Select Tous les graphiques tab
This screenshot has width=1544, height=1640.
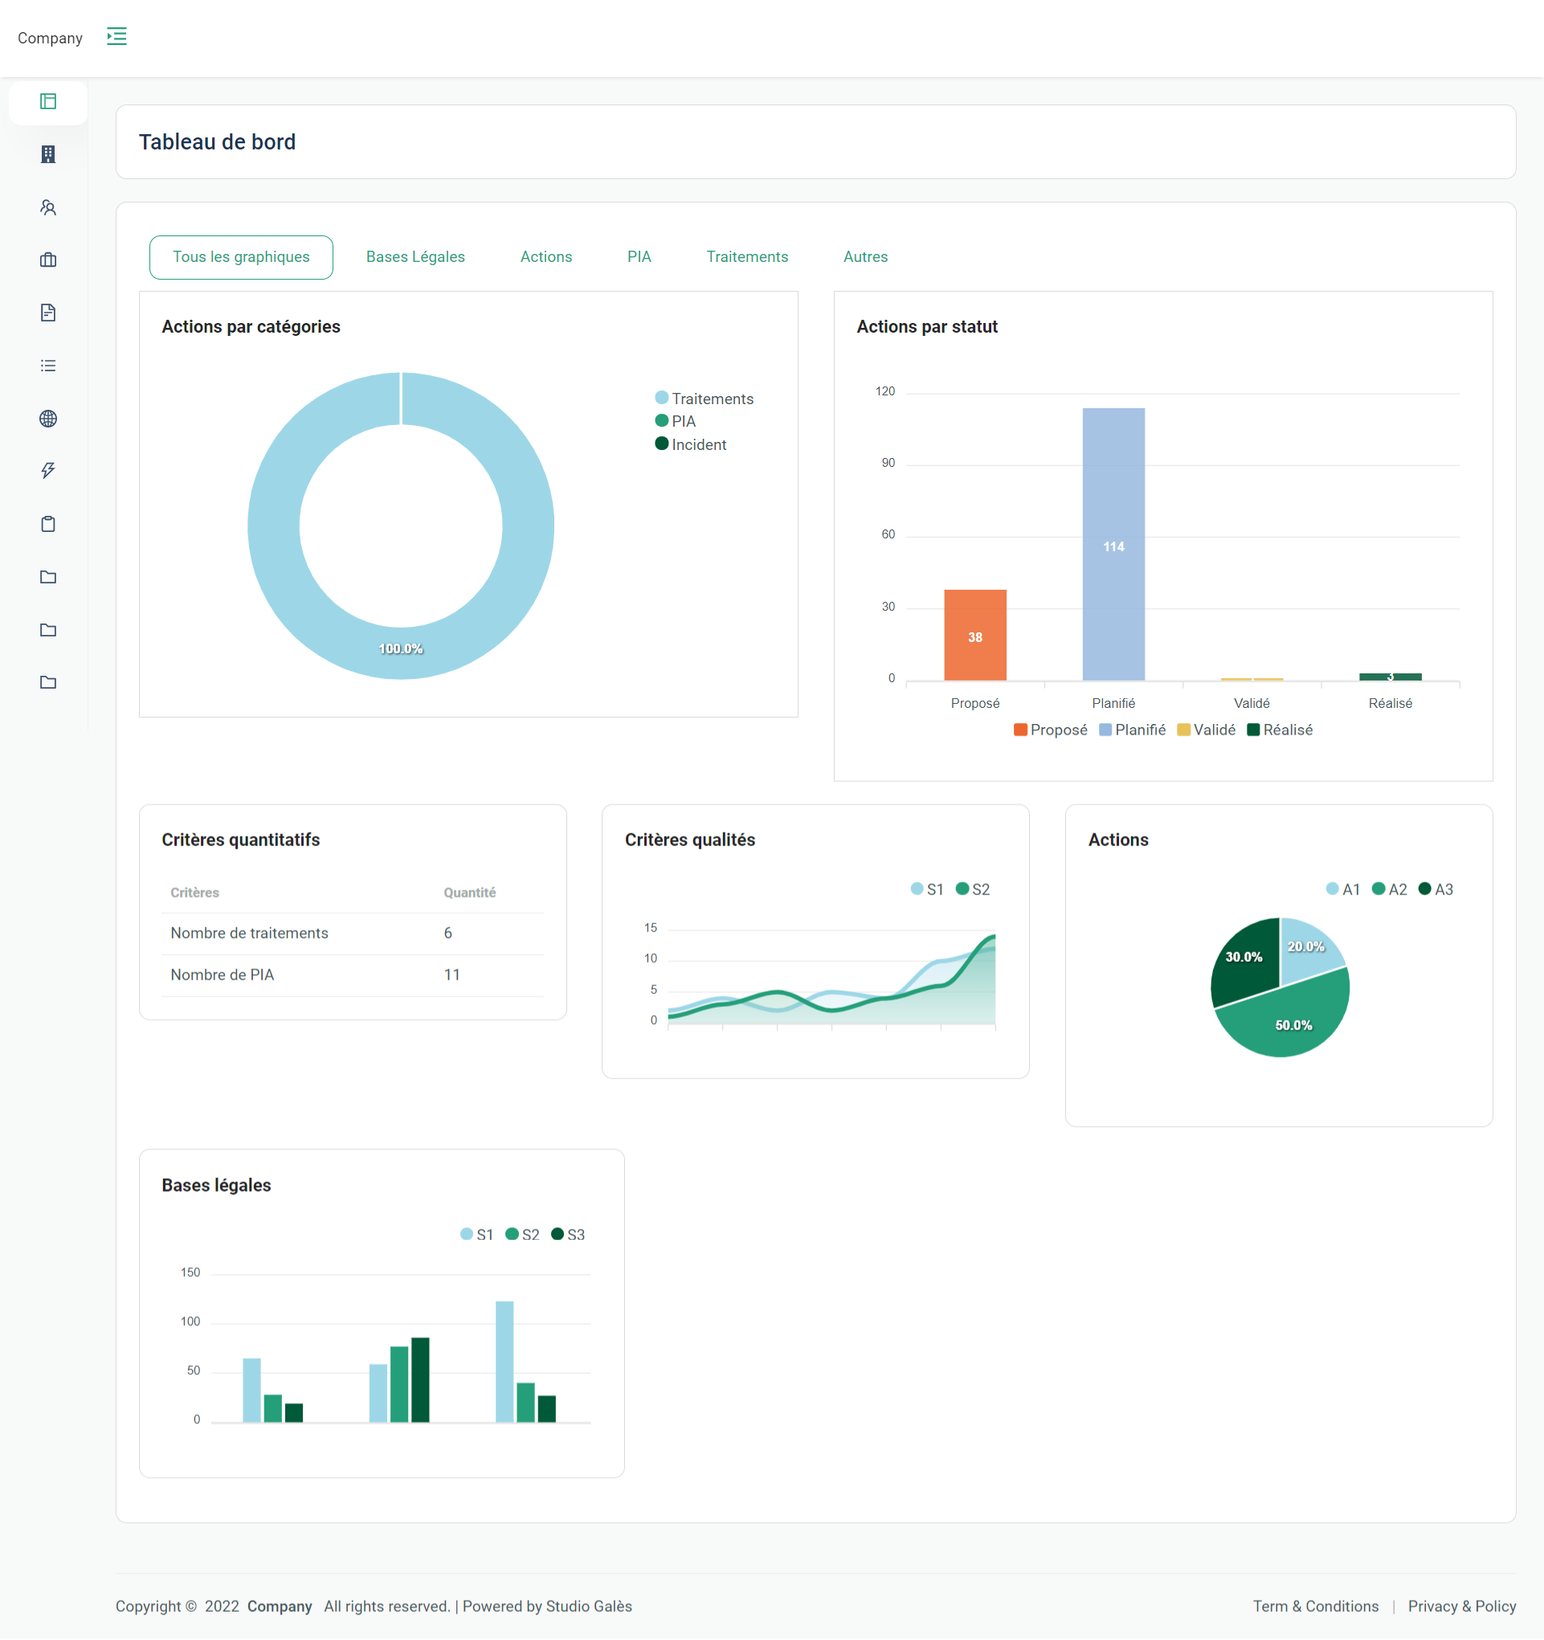(x=241, y=256)
